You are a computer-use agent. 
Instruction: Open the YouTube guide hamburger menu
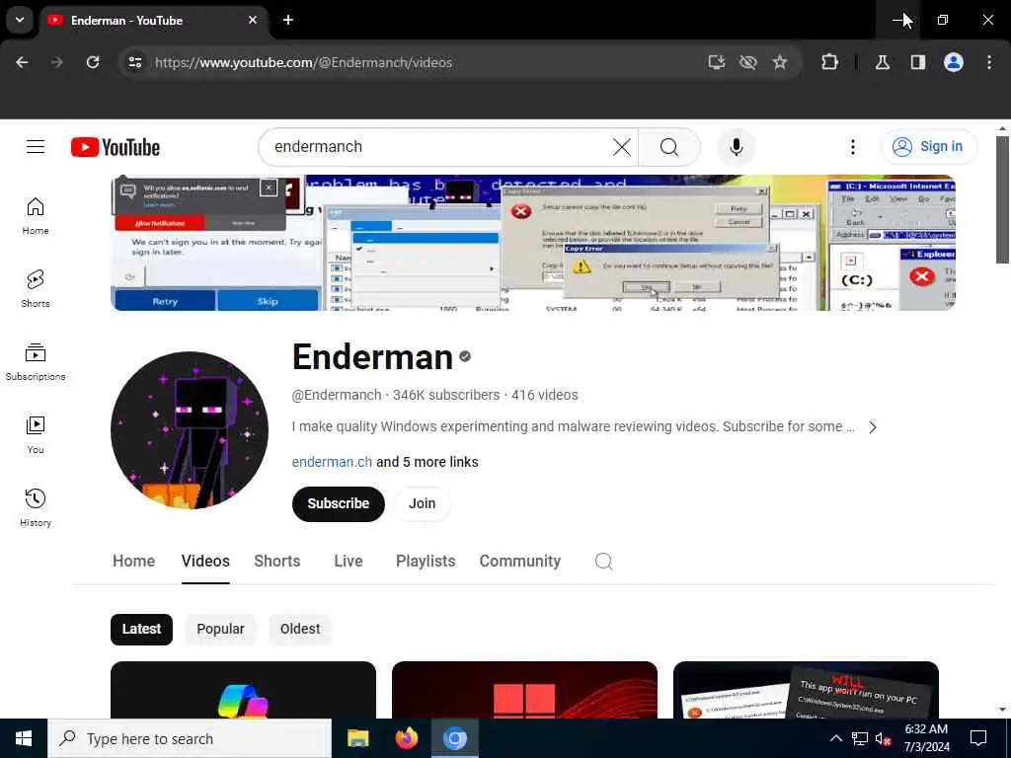(36, 147)
